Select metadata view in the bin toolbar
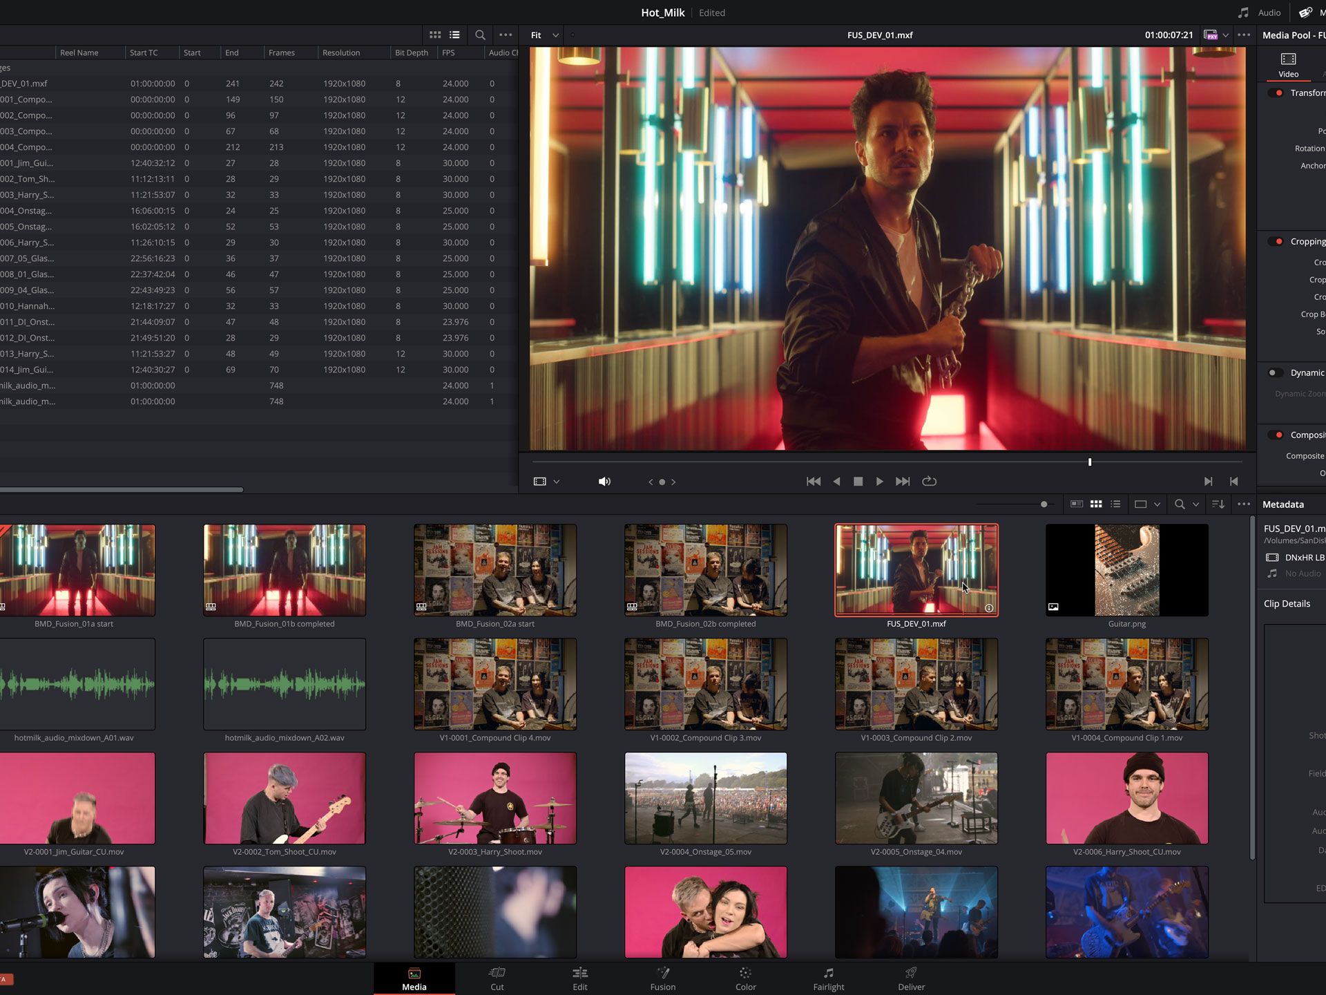Screen dimensions: 1326x995 (1076, 504)
